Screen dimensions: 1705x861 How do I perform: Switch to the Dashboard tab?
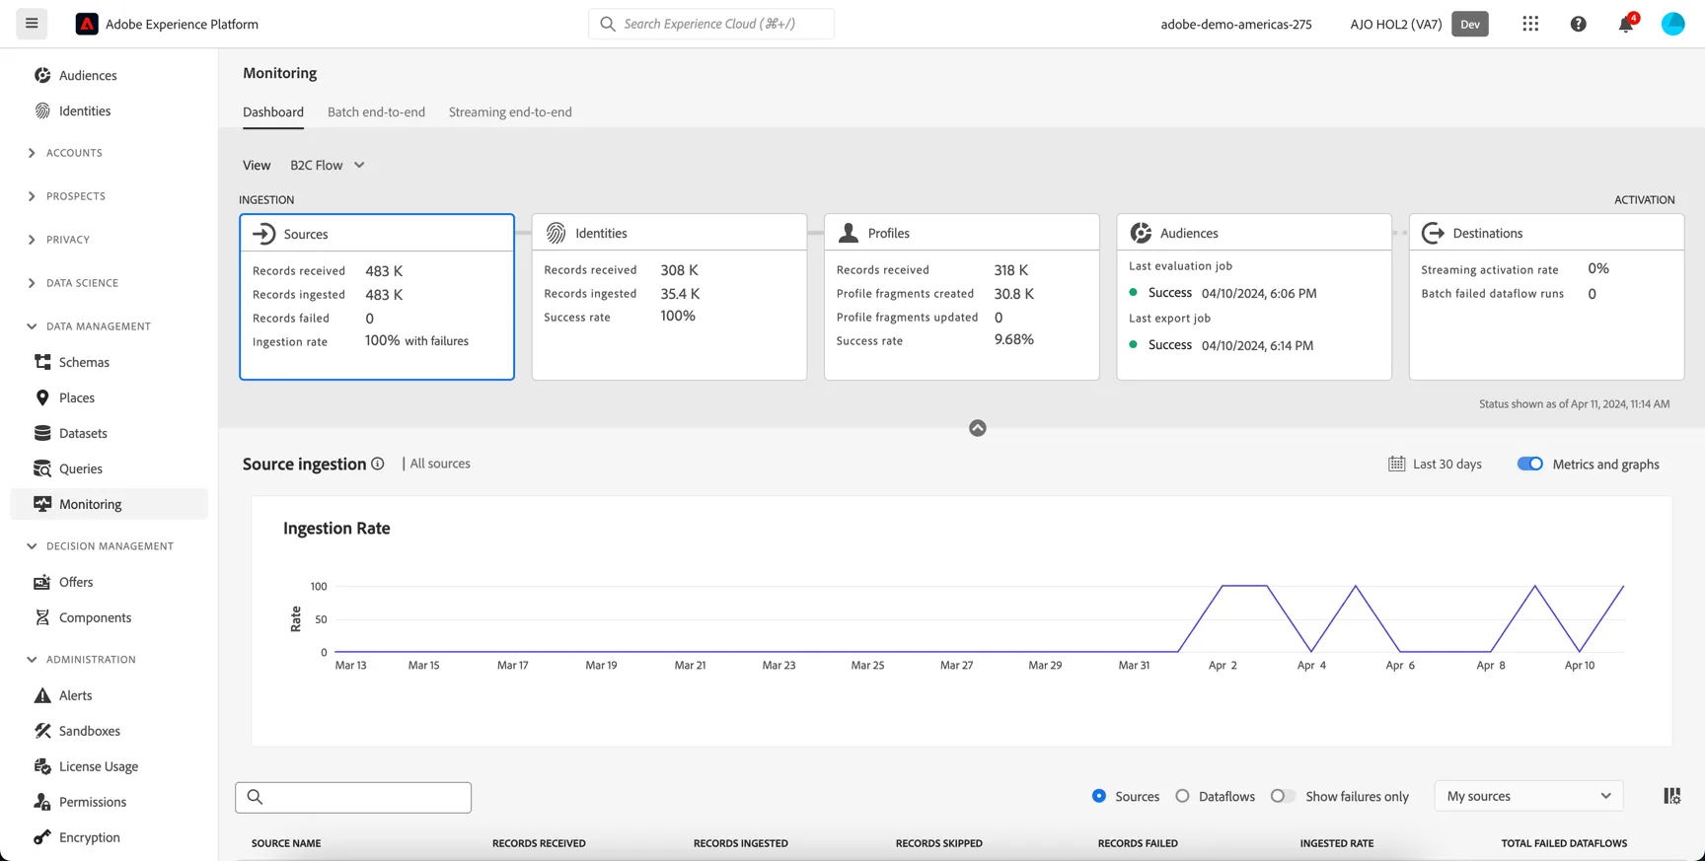(x=273, y=112)
